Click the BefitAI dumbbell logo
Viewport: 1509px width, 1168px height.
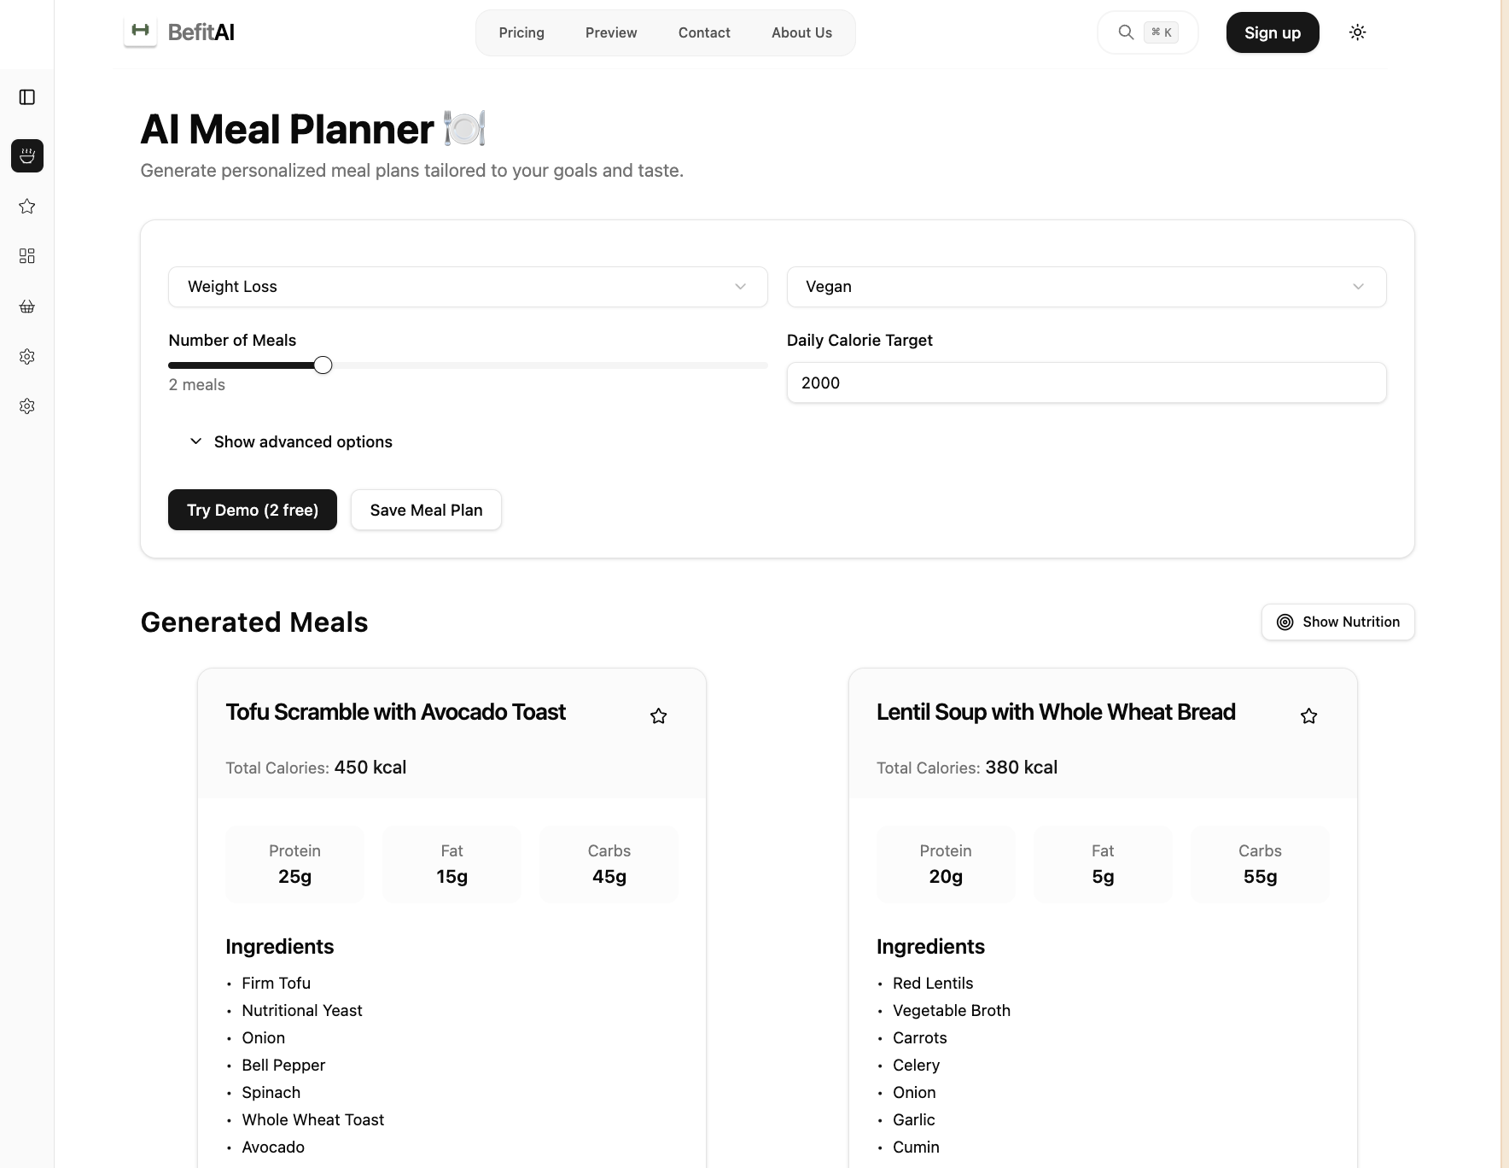[141, 32]
